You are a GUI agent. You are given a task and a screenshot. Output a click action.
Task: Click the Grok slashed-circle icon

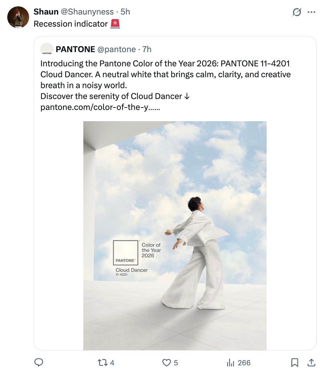click(x=297, y=12)
